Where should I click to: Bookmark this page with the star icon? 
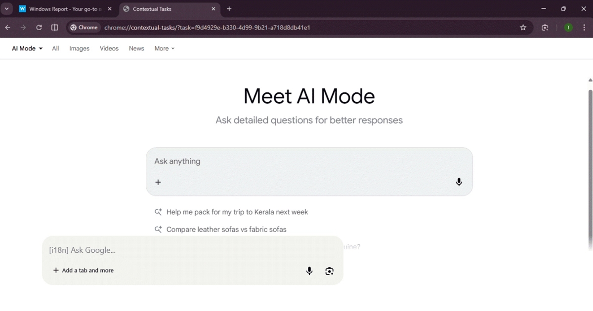[523, 28]
